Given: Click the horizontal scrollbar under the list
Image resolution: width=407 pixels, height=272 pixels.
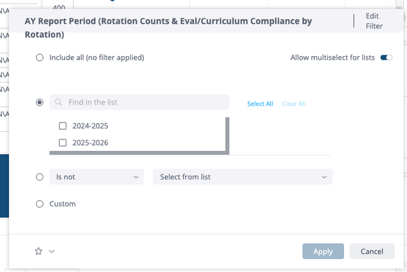Looking at the screenshot, I should coord(136,152).
